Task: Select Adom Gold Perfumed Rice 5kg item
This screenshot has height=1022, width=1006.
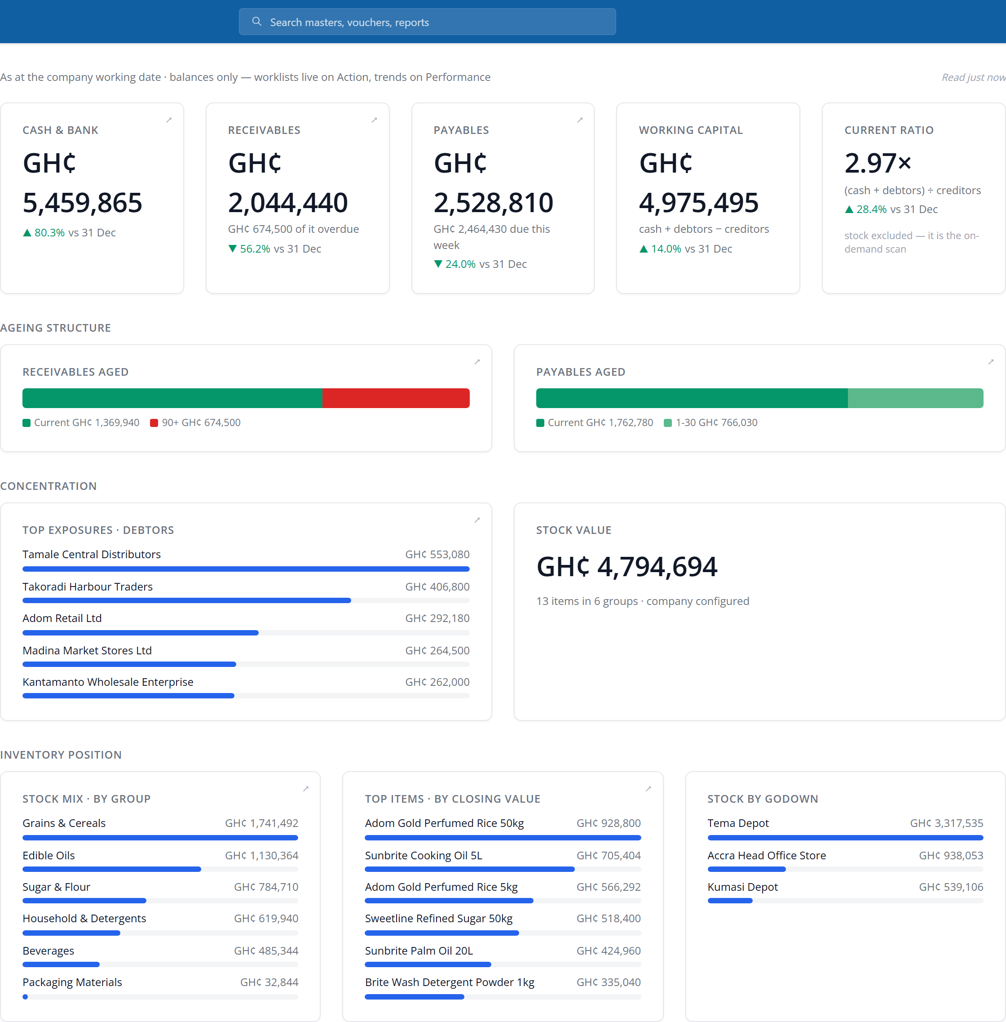Action: pos(503,893)
